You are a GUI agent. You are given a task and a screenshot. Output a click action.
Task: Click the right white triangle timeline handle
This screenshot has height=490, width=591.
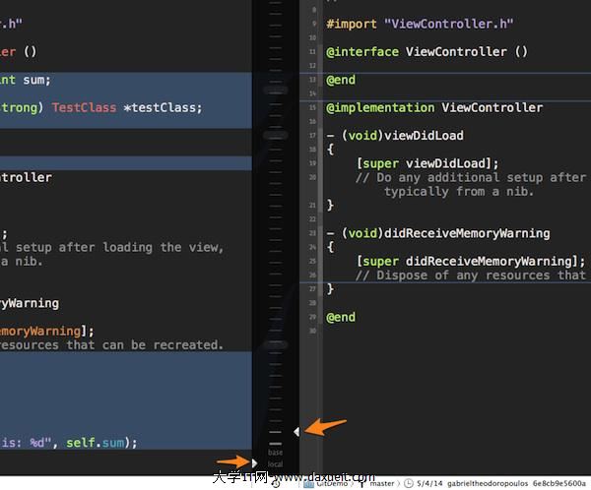pyautogui.click(x=296, y=431)
